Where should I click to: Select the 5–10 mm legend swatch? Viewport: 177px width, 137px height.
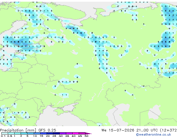coord(30,133)
